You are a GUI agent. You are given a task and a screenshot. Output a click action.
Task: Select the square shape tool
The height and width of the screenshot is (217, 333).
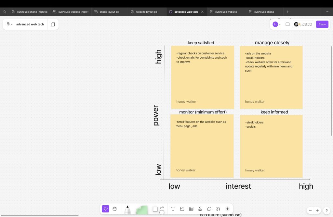tap(155, 209)
